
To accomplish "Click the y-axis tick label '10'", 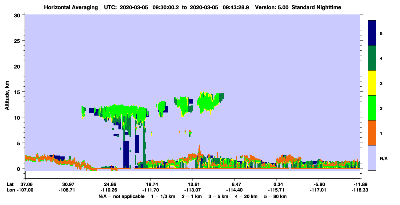I will pyautogui.click(x=18, y=117).
